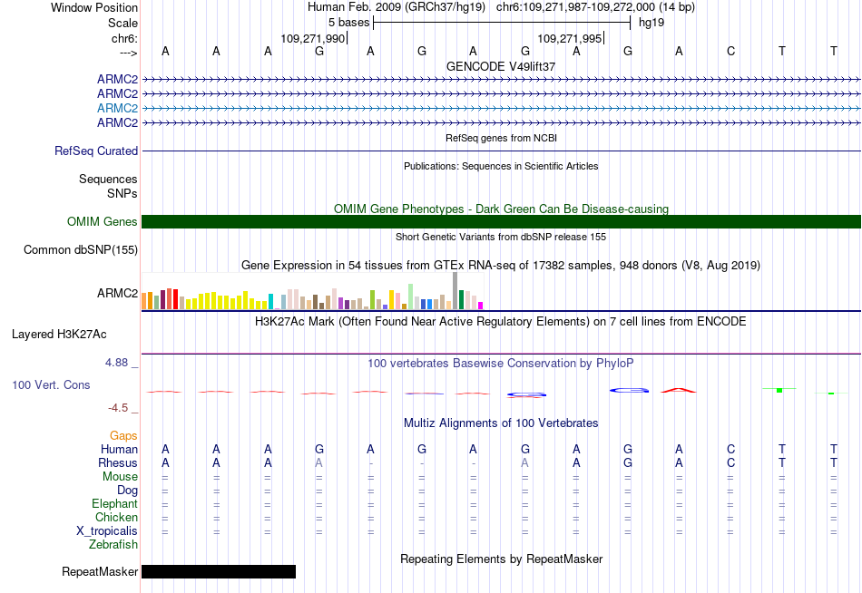Screen dimensions: 862x593
Task: Click the Zebrafish species row label
Action: 113,545
